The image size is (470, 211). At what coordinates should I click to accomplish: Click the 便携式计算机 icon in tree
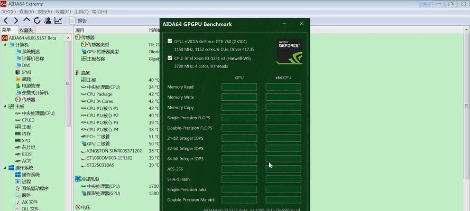click(18, 93)
